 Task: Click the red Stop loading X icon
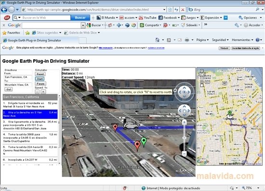[183, 10]
